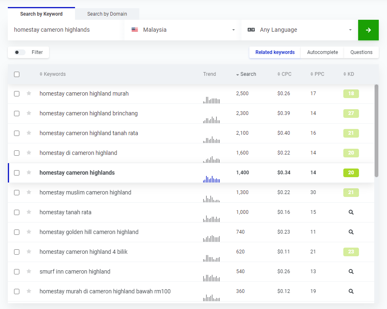Open keyword 'homestay cameron highland brinchang'
This screenshot has height=309, width=387.
[89, 113]
